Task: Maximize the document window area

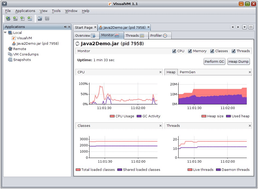Action: pos(251,27)
